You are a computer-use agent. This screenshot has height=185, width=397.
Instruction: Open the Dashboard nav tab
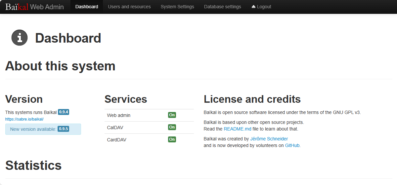(x=87, y=7)
